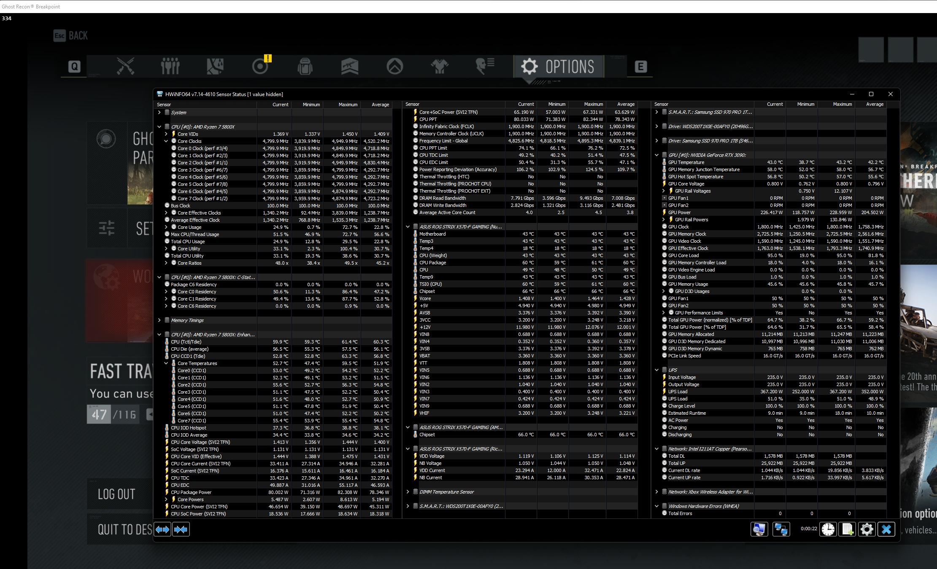The height and width of the screenshot is (569, 937).
Task: Expand the GPU Rail Voltages row
Action: point(663,191)
